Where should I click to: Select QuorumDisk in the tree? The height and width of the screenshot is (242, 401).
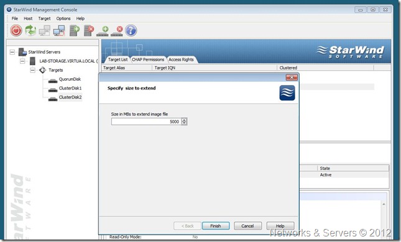tap(70, 79)
